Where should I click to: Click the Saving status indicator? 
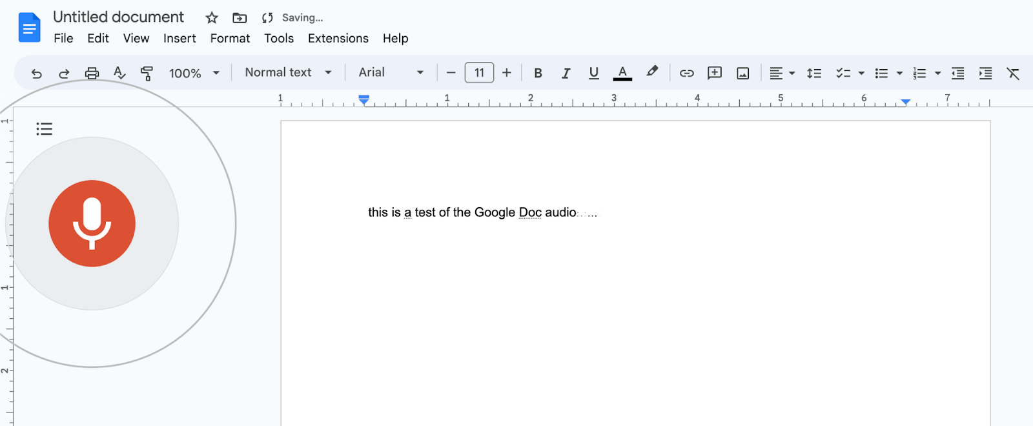[x=292, y=18]
